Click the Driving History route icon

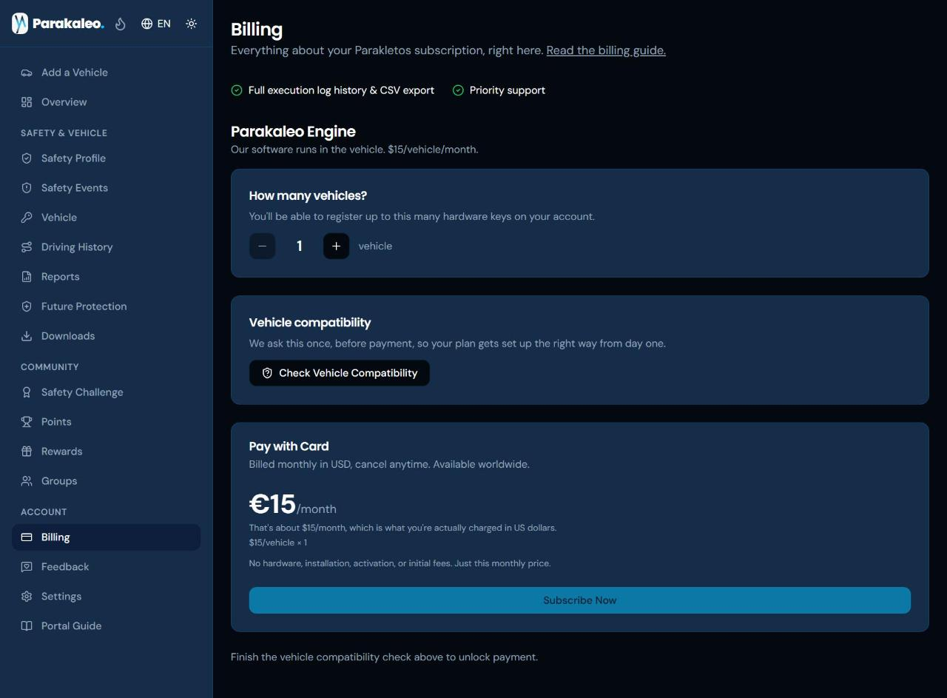click(27, 247)
